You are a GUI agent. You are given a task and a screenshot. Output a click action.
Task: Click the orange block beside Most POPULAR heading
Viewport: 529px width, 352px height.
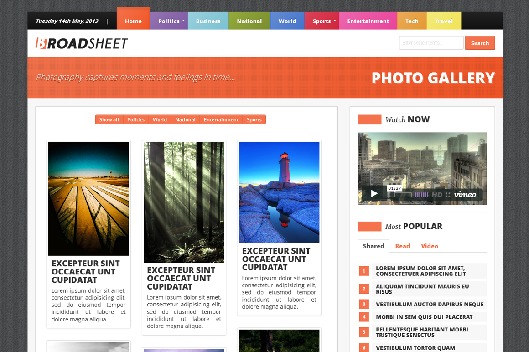[x=369, y=226]
